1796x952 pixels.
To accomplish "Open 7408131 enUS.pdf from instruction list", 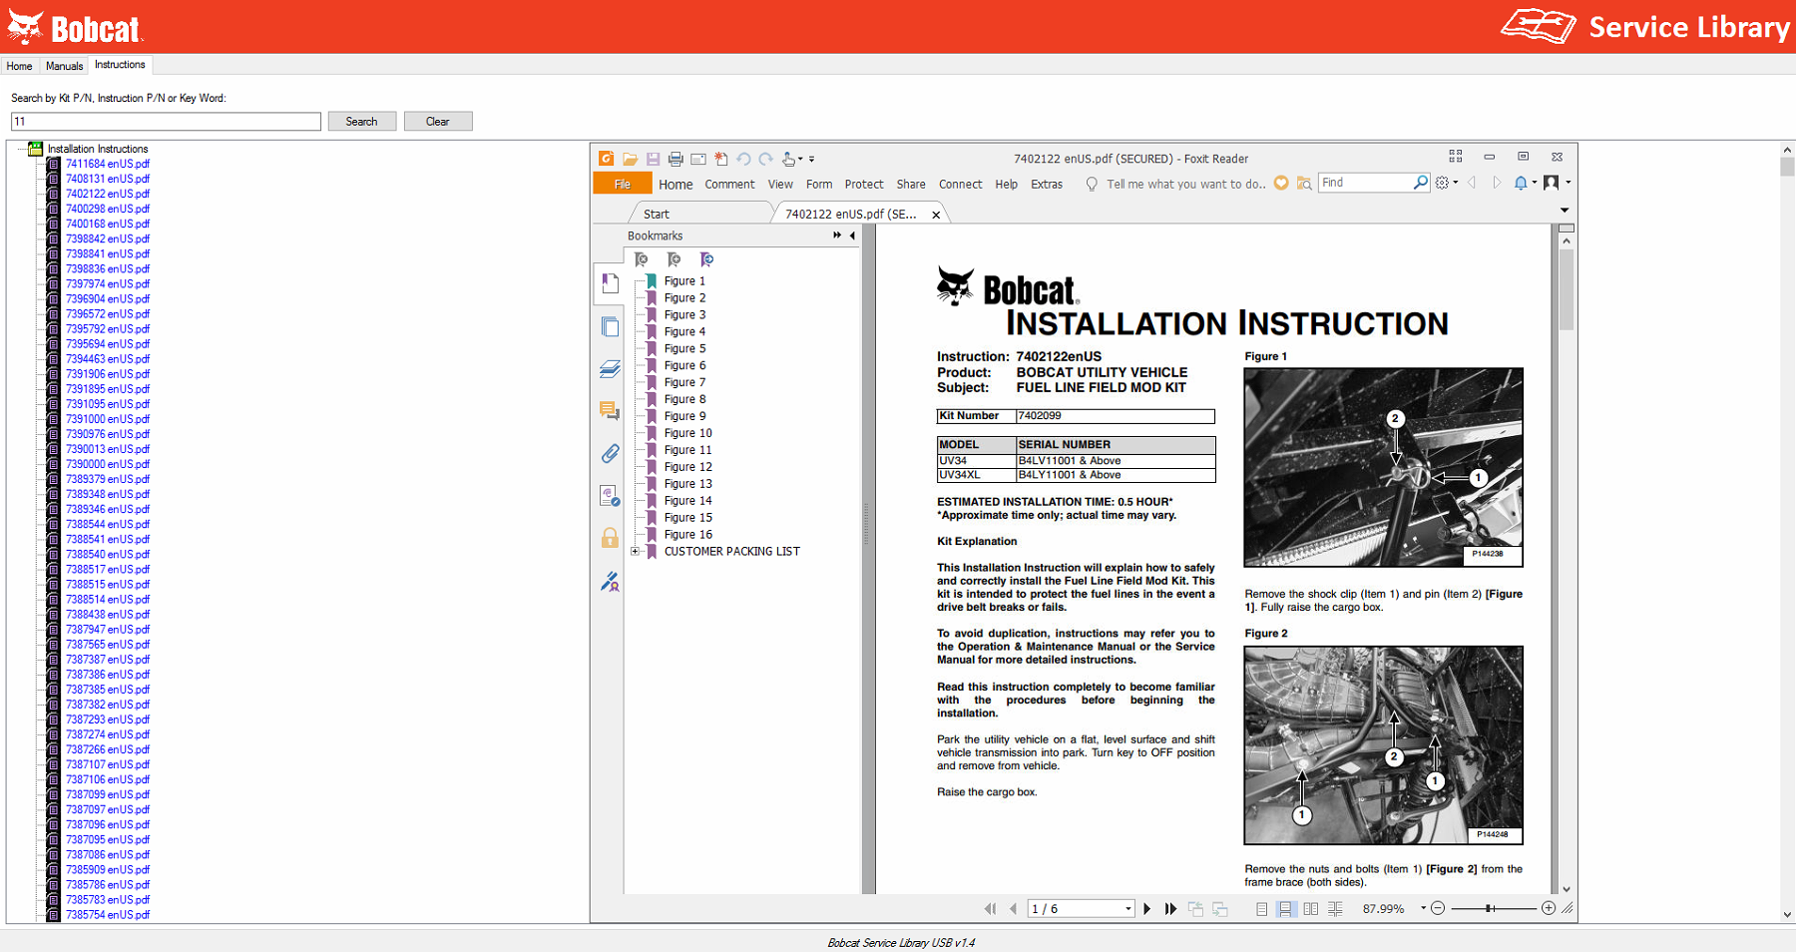I will [x=108, y=179].
